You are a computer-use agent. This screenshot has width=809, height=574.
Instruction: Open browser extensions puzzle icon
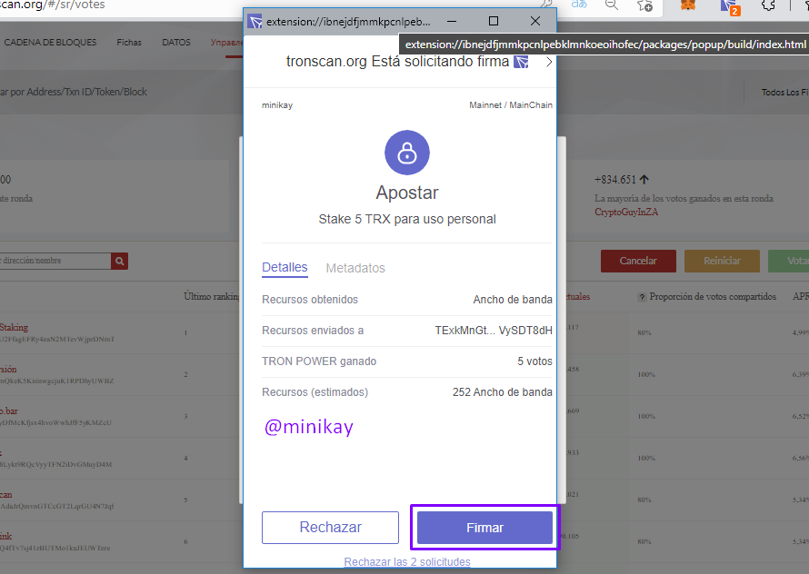[x=768, y=5]
